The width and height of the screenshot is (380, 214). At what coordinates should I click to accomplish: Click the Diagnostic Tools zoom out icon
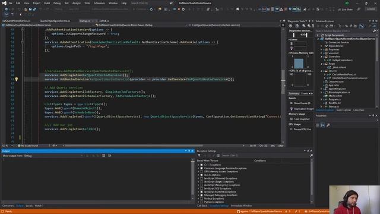coord(309,26)
